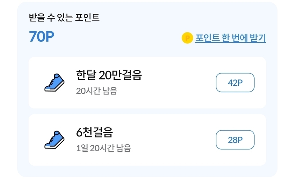Claim the 28P reward button
The image size is (287, 182).
tap(235, 140)
